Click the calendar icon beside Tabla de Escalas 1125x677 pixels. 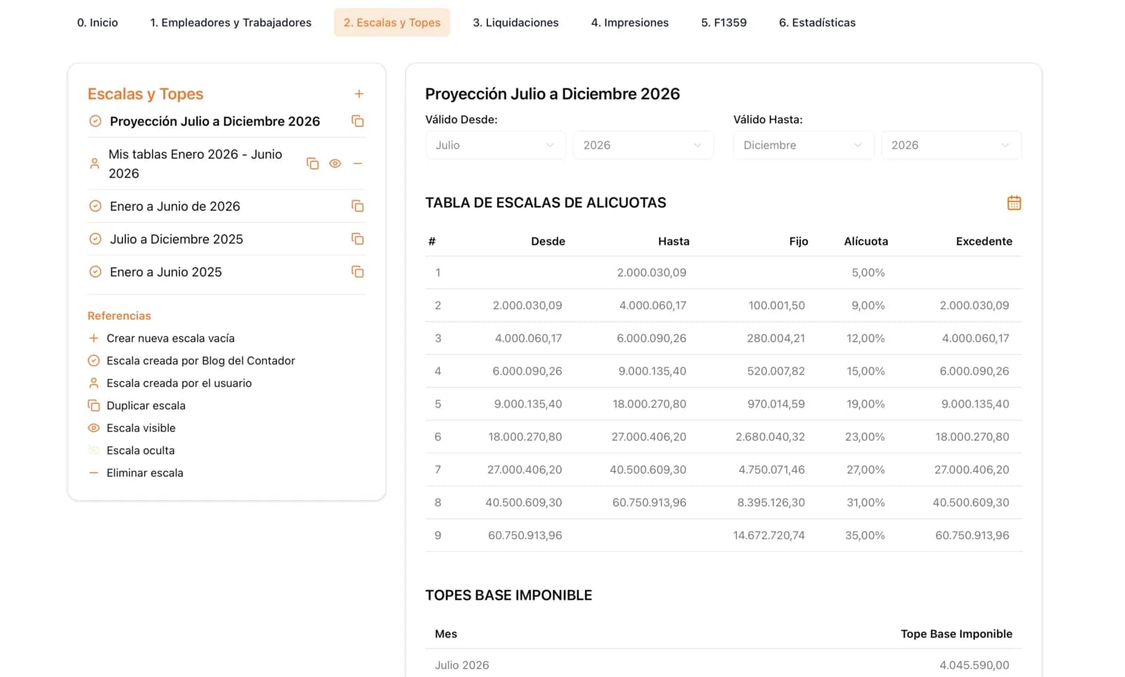coord(1014,203)
